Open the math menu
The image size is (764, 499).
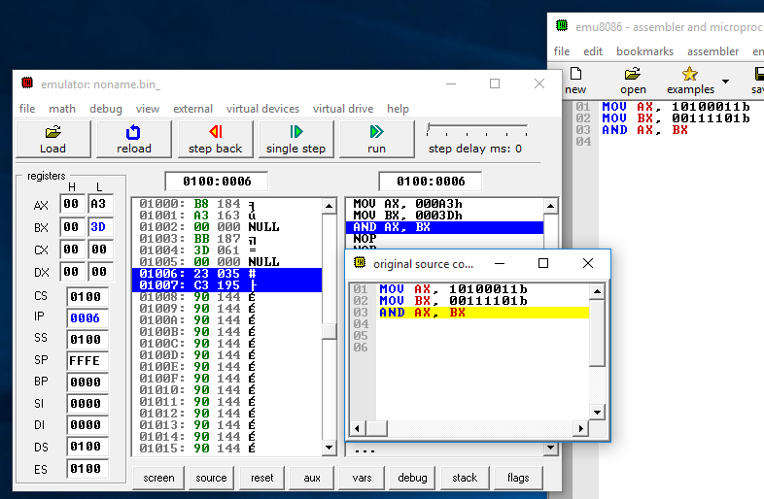[x=62, y=109]
